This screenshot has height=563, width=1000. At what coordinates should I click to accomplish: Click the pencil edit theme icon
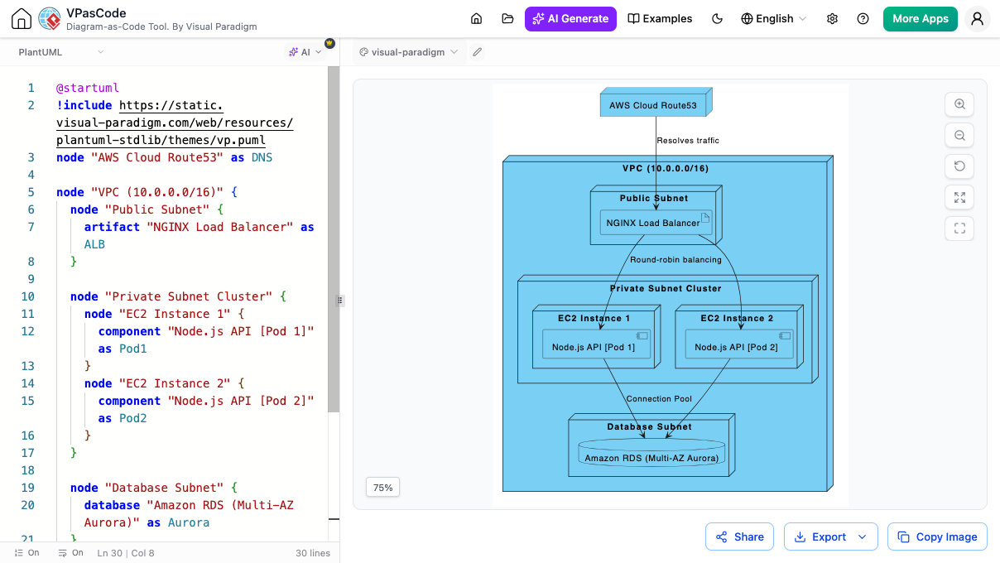pyautogui.click(x=477, y=52)
